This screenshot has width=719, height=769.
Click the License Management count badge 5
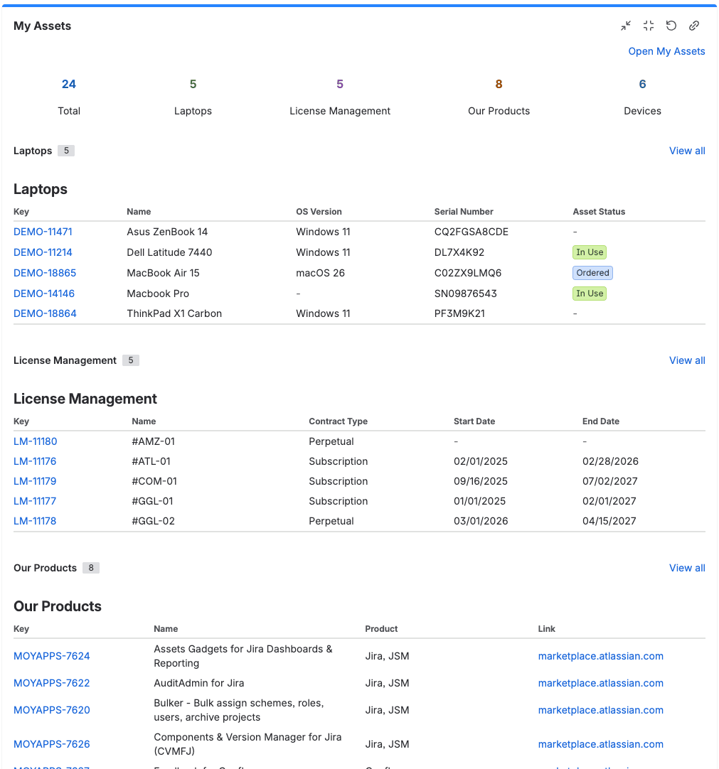tap(131, 360)
